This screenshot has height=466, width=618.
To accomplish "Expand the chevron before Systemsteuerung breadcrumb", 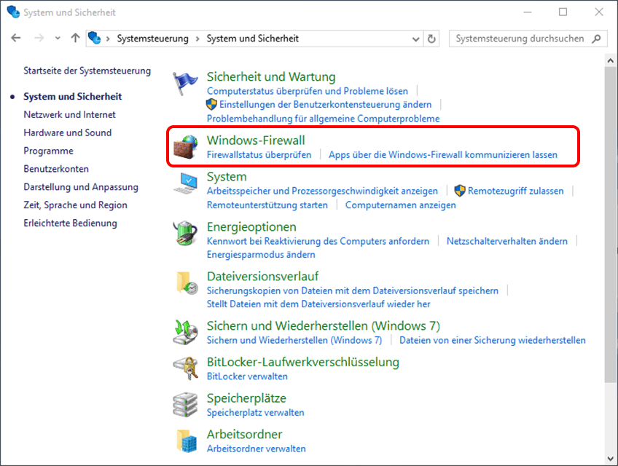I will pyautogui.click(x=108, y=39).
